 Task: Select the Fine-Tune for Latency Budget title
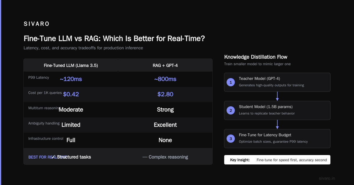click(x=265, y=135)
